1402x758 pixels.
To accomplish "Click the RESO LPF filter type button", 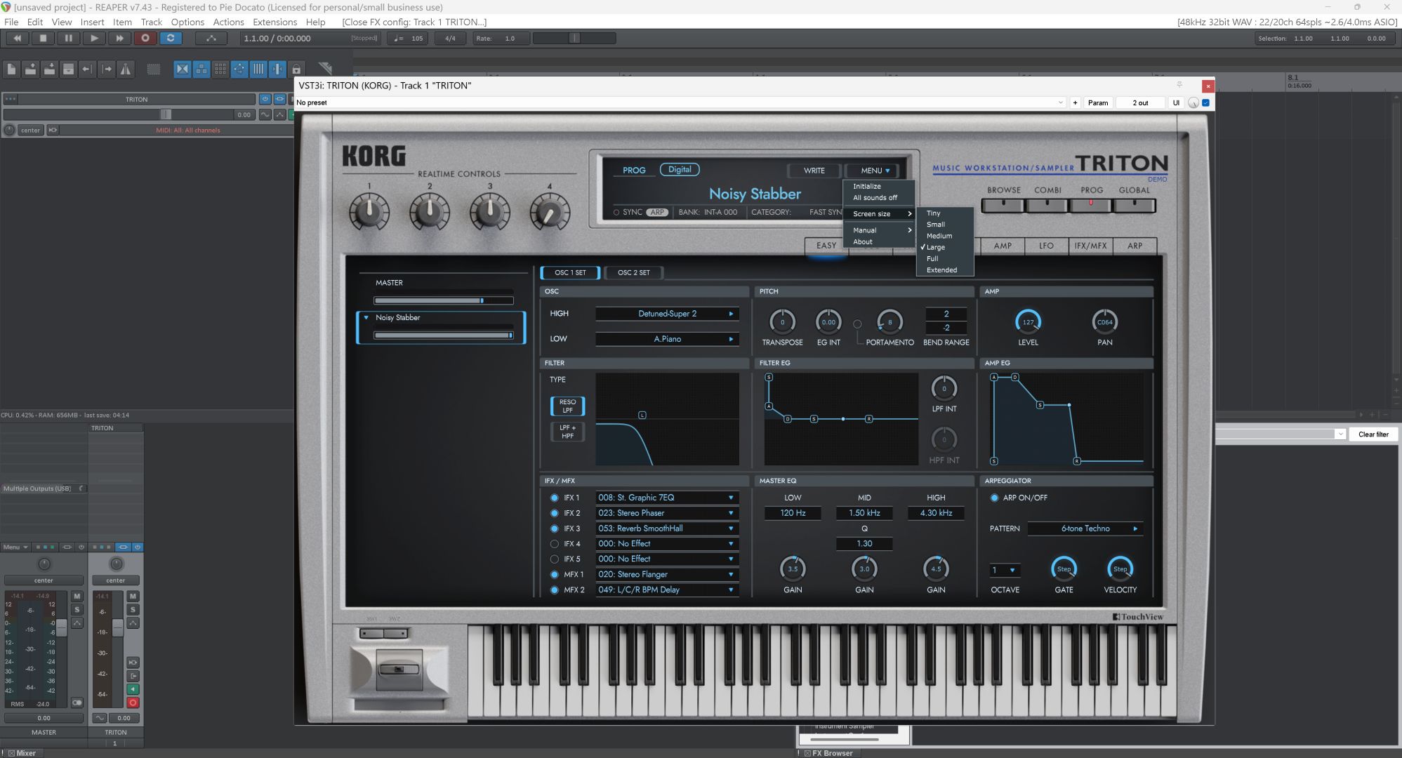I will 567,406.
